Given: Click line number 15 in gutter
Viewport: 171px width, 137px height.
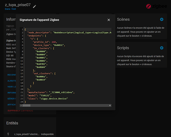Looking at the screenshot, I should [x=22, y=73].
